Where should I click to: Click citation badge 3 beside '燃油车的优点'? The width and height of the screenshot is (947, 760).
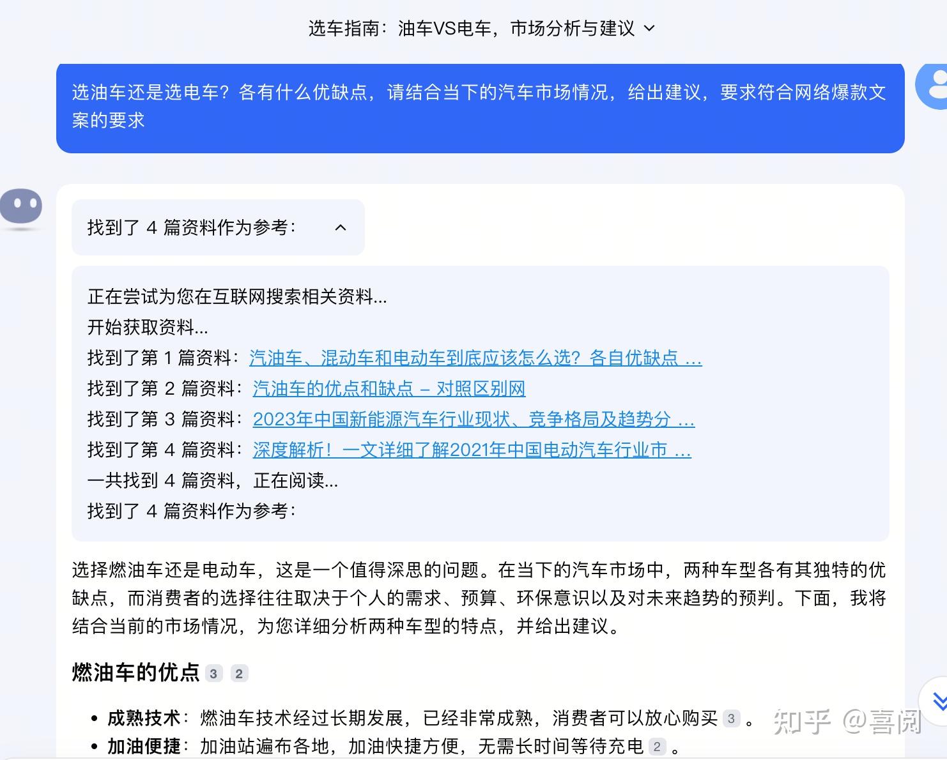213,673
